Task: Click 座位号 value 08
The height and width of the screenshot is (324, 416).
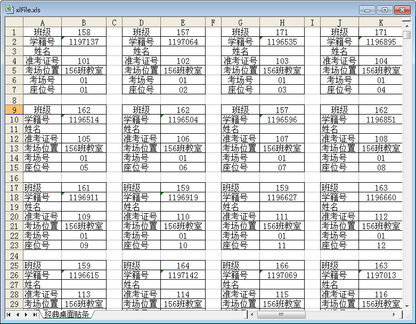Action: tap(381, 168)
